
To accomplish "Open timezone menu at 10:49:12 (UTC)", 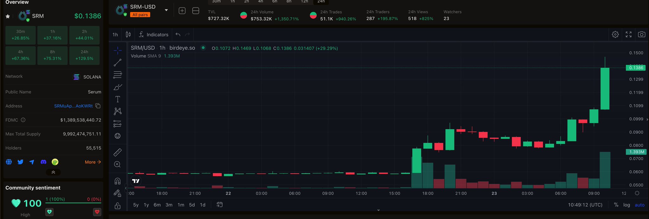I will click(585, 205).
